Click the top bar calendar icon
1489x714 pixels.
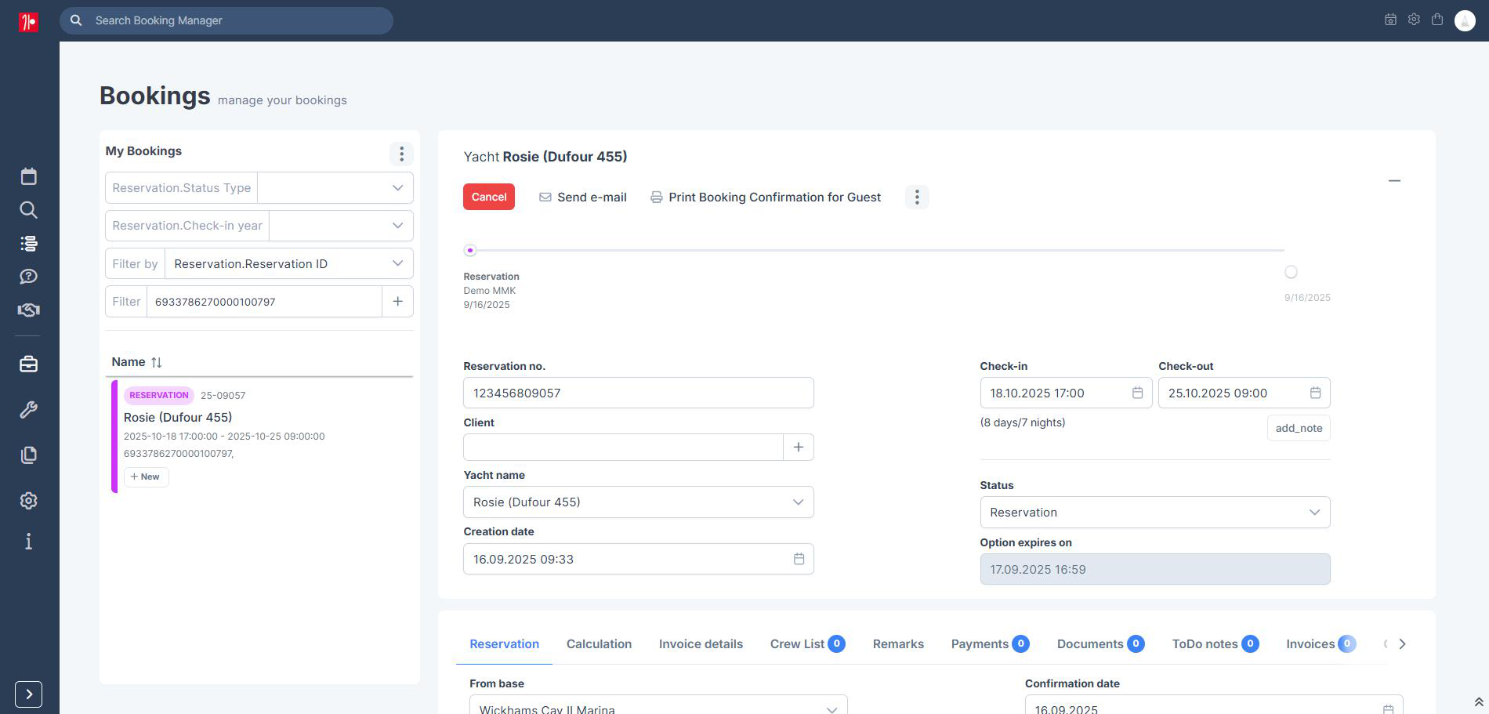(1390, 20)
